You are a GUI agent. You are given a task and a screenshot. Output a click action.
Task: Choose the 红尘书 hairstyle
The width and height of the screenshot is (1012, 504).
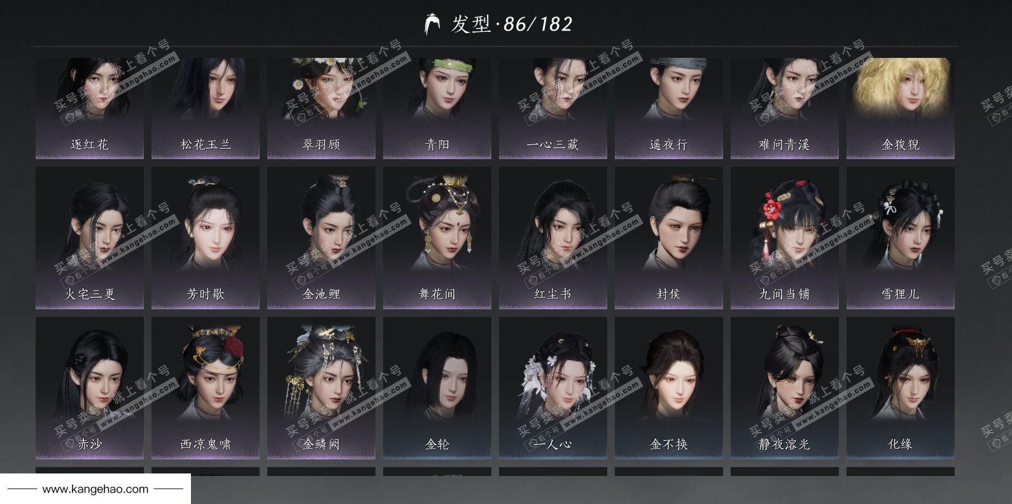[553, 238]
